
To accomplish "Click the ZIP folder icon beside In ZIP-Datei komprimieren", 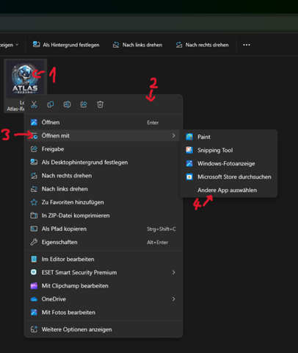I will pos(34,215).
